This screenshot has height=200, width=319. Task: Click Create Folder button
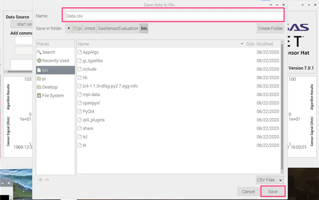271,28
